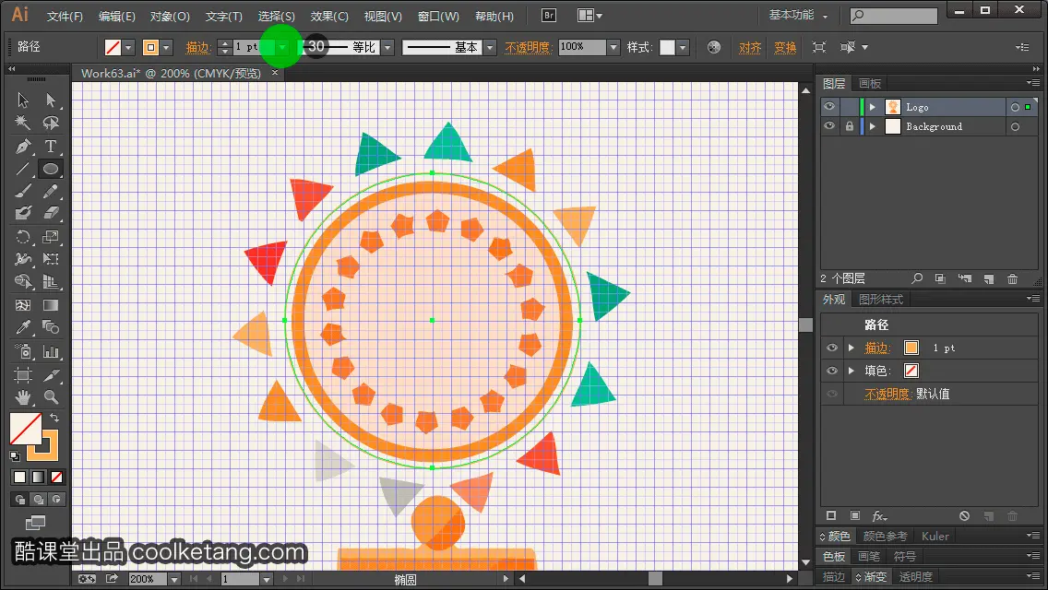The height and width of the screenshot is (590, 1048).
Task: Select the Scale tool
Action: click(x=51, y=237)
